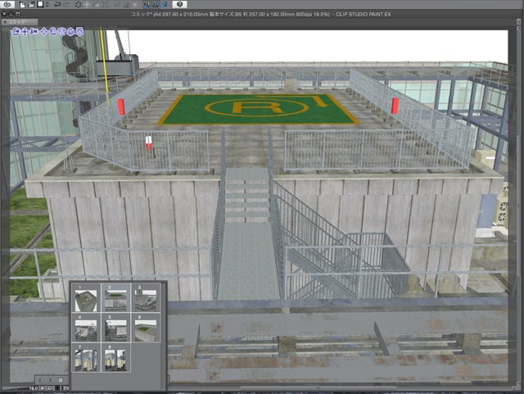Select camera preset thumbnail 7
The height and width of the screenshot is (394, 524).
86,358
